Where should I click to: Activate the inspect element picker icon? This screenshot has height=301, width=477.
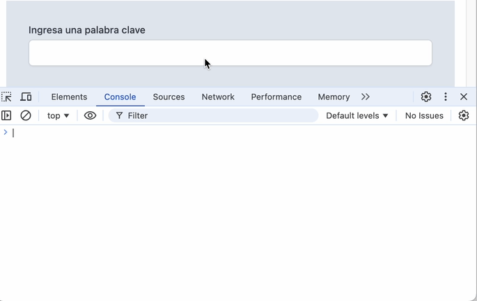pyautogui.click(x=7, y=97)
